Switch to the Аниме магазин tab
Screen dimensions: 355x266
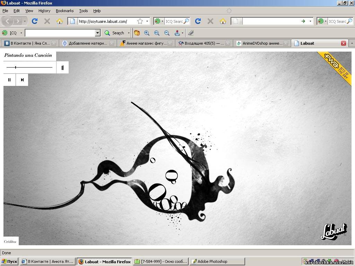(x=146, y=43)
